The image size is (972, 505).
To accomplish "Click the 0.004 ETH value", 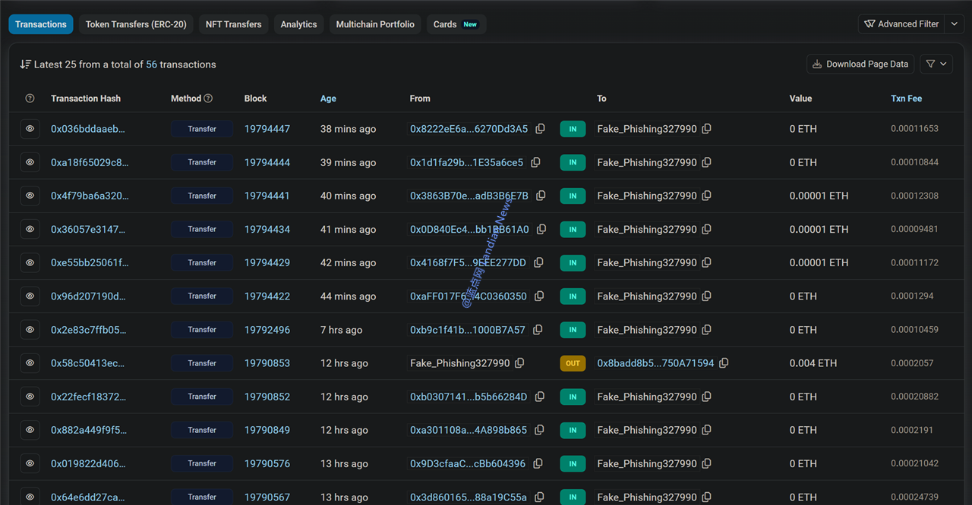I will pos(813,363).
